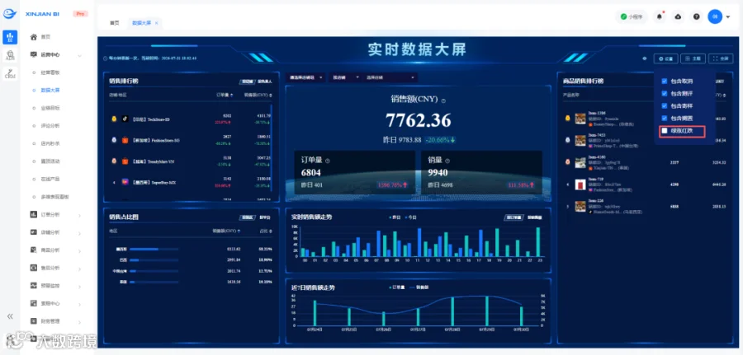Open 业绩目标 in the sidebar
Screen dimensions: 743x355
(x=50, y=108)
